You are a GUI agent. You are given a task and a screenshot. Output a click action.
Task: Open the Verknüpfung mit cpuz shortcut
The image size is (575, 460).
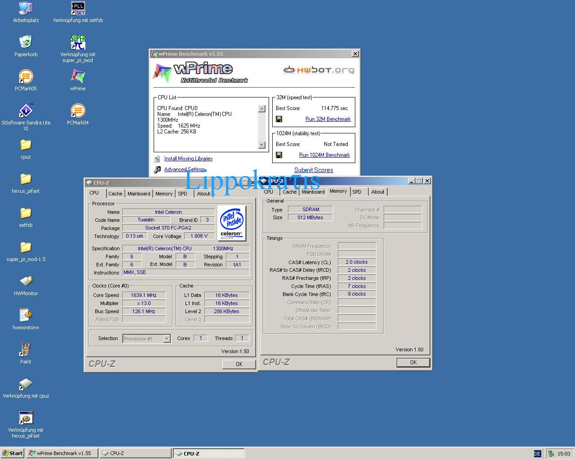[x=26, y=384]
